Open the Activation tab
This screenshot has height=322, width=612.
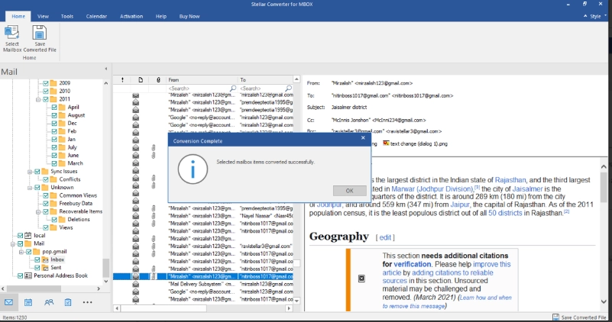point(131,16)
